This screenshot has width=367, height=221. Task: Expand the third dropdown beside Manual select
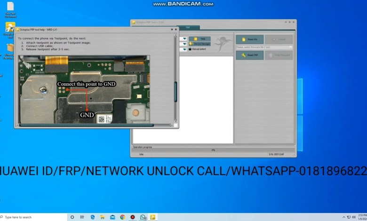coord(184,49)
